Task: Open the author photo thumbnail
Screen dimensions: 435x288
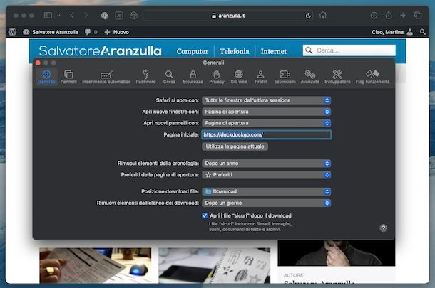Action: [337, 253]
